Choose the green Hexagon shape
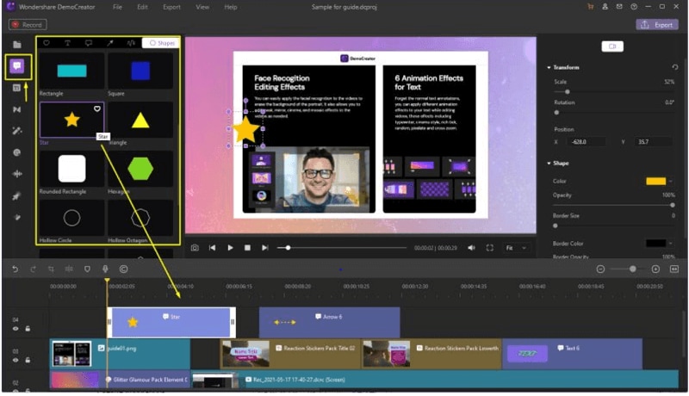The width and height of the screenshot is (689, 396). [x=140, y=169]
